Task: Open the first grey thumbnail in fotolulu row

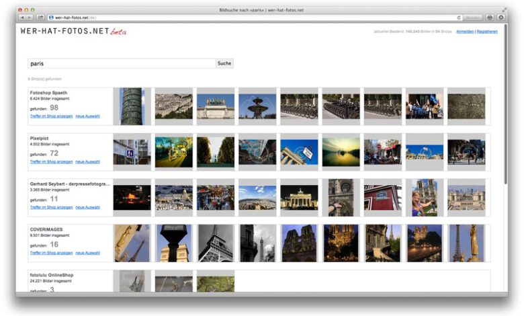Action: [132, 281]
